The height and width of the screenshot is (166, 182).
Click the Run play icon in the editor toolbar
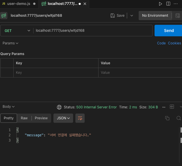pyautogui.click(x=160, y=4)
